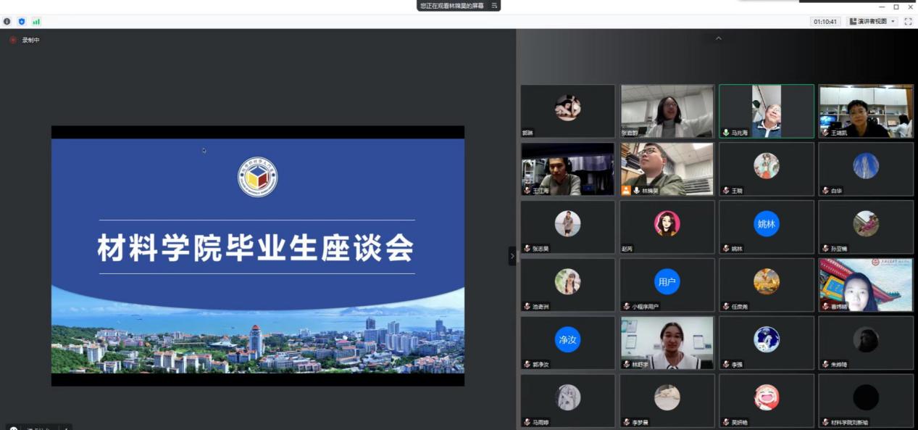Image resolution: width=918 pixels, height=430 pixels.
Task: Click the muted mic icon beside 王靖凯
Action: [825, 133]
